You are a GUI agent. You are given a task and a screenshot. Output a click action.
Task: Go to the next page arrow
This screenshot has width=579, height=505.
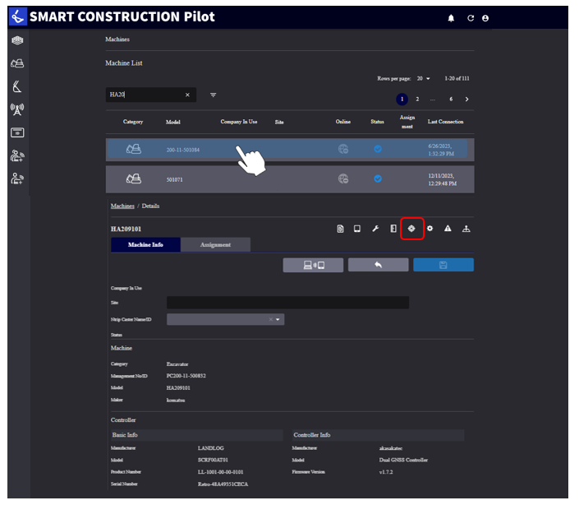click(466, 99)
